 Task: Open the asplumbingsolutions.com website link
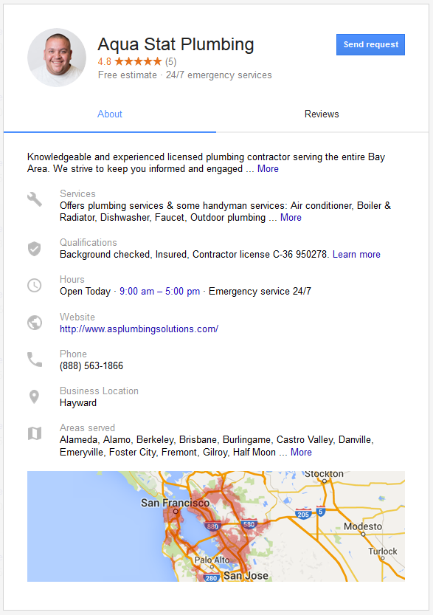[x=139, y=329]
